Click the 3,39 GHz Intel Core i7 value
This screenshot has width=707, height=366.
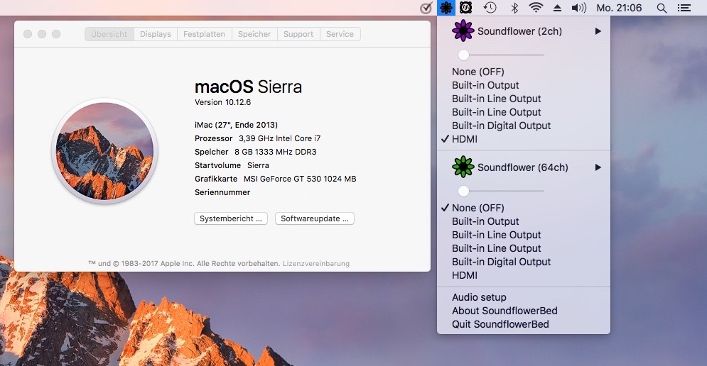coord(279,138)
